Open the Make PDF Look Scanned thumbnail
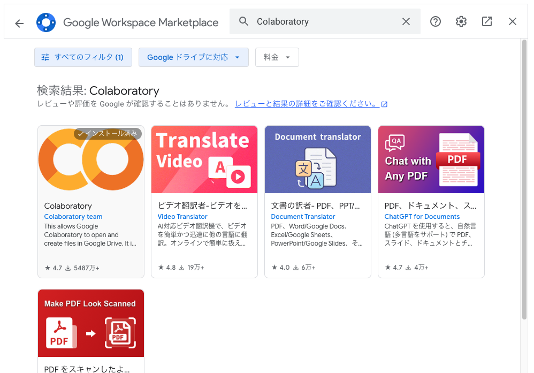This screenshot has height=373, width=534. pos(91,323)
